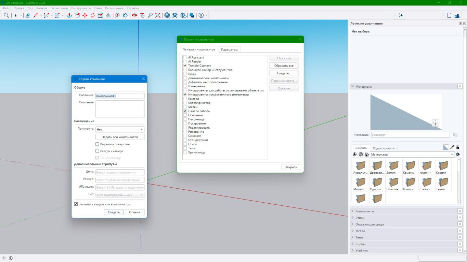Click the 'Сбросить все' button
This screenshot has height=262, width=467.
[284, 65]
